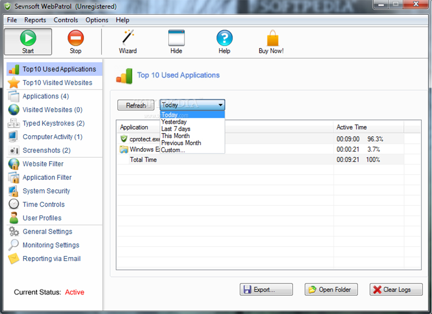Screen dimensions: 432x314
Task: Click the 00:09:21 total time value
Action: tap(348, 160)
